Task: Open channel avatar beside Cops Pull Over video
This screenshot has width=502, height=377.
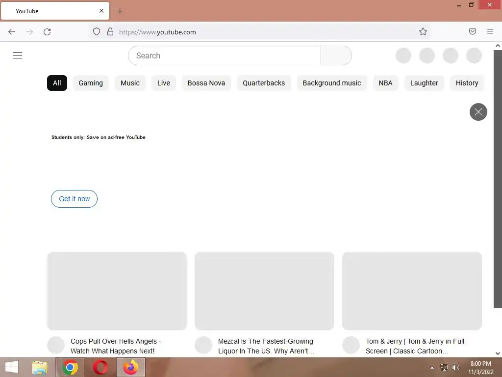Action: point(56,345)
